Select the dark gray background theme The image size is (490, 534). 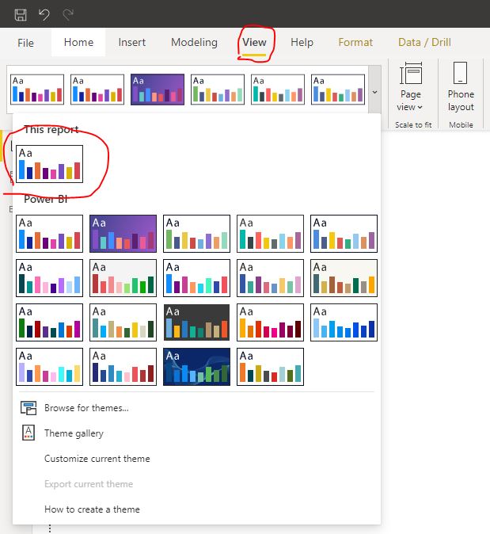coord(196,322)
